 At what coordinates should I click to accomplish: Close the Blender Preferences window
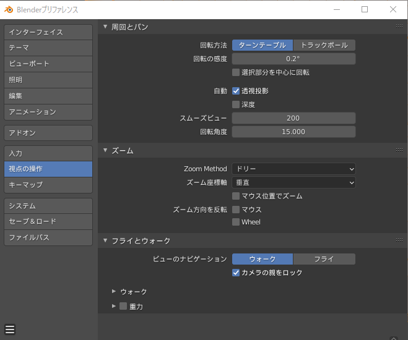393,10
